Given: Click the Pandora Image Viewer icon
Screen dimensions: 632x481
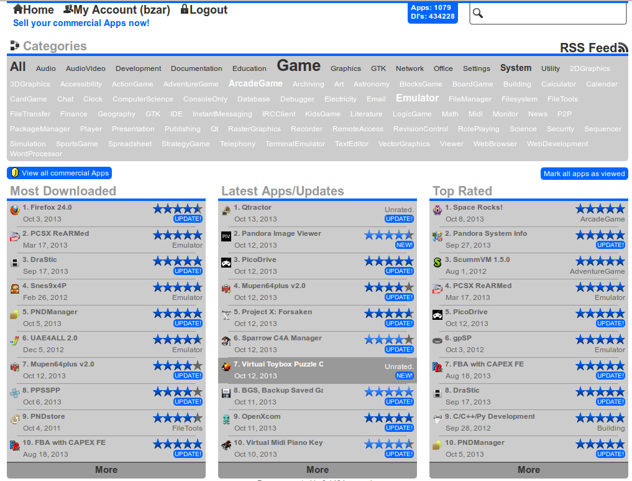Looking at the screenshot, I should click(226, 236).
